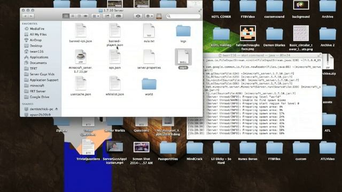
Task: Select the world folder icon
Action: click(149, 84)
